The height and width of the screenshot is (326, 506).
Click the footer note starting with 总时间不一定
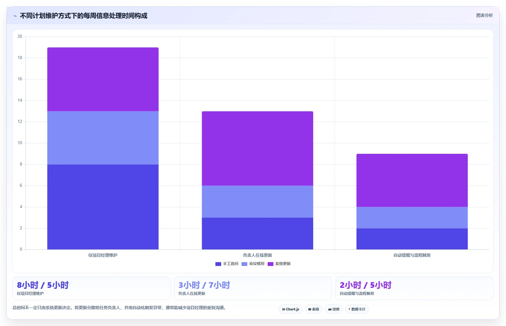coord(120,308)
